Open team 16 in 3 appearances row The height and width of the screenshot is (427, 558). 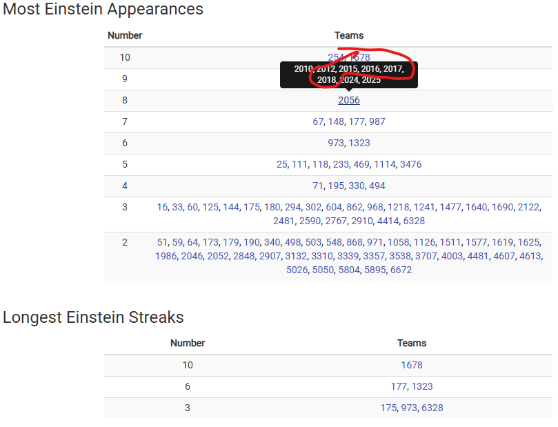[162, 207]
